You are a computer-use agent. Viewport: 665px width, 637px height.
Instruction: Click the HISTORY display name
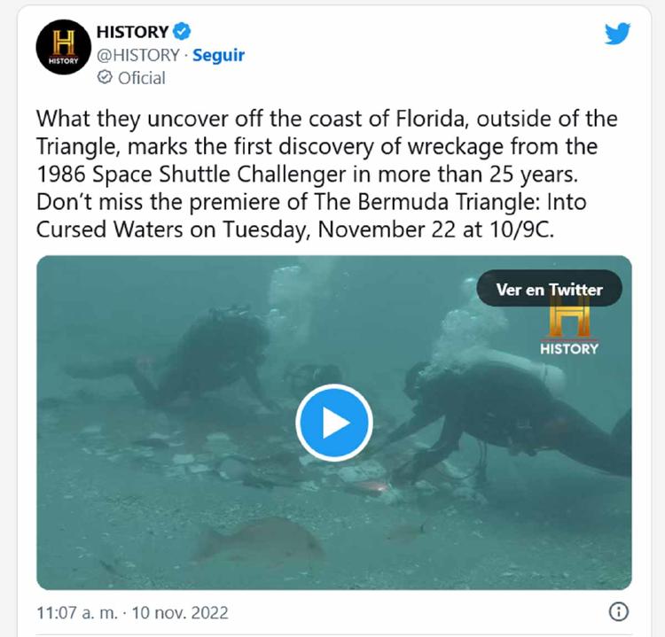tap(132, 32)
